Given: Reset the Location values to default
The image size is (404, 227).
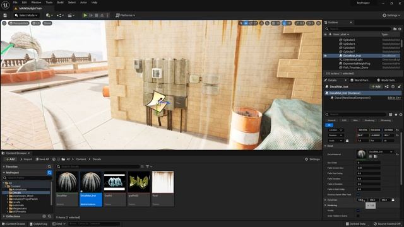Looking at the screenshot, I should click(397, 130).
